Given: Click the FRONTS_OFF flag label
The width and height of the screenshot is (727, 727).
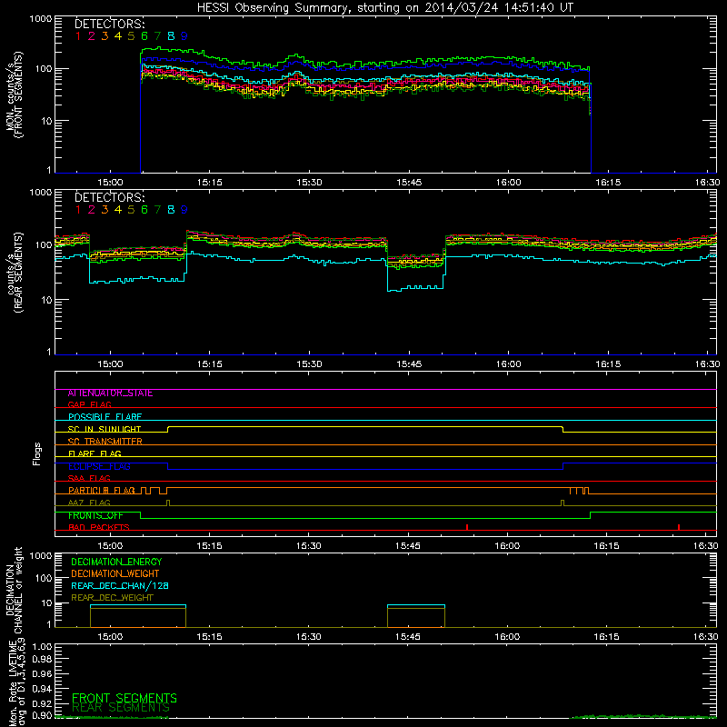Looking at the screenshot, I should (x=95, y=515).
